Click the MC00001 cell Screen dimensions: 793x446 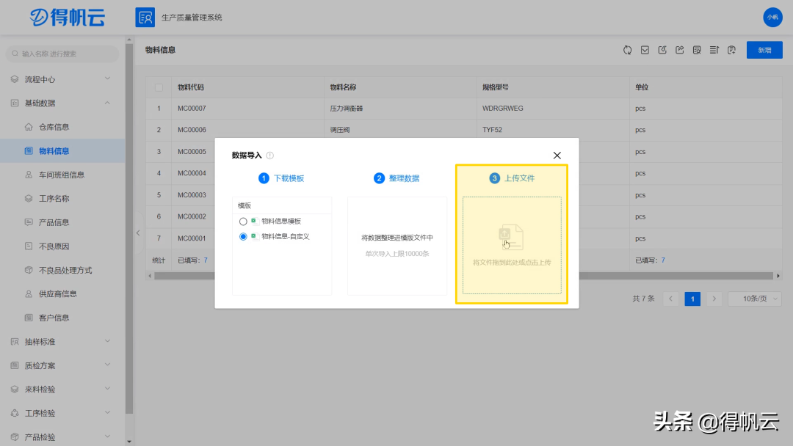192,238
